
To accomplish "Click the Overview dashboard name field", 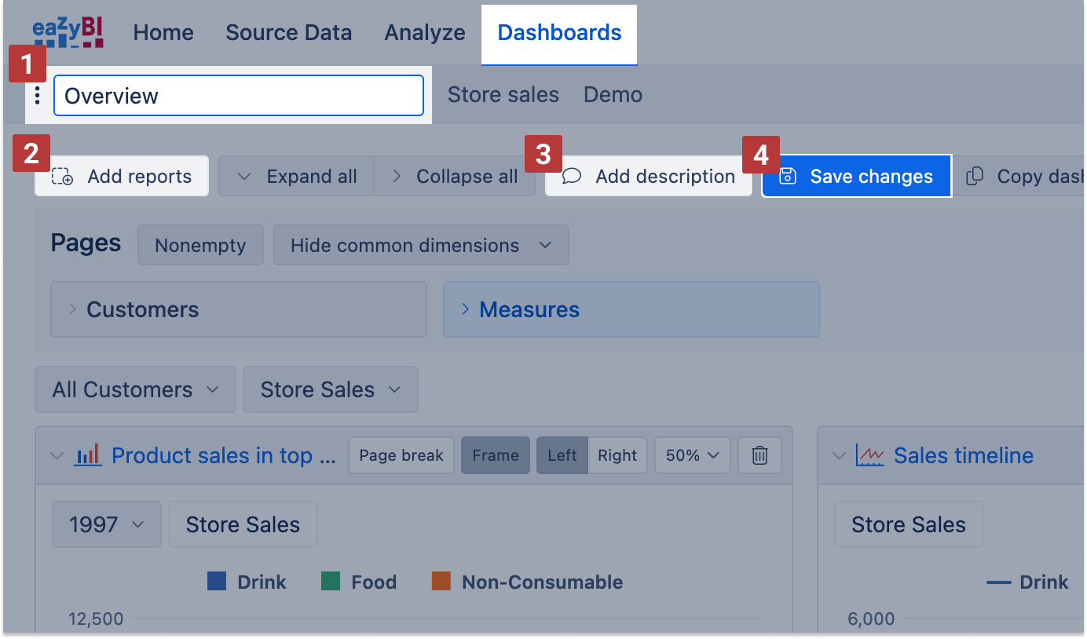I will (238, 96).
